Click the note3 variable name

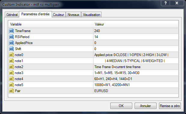pos(19,73)
